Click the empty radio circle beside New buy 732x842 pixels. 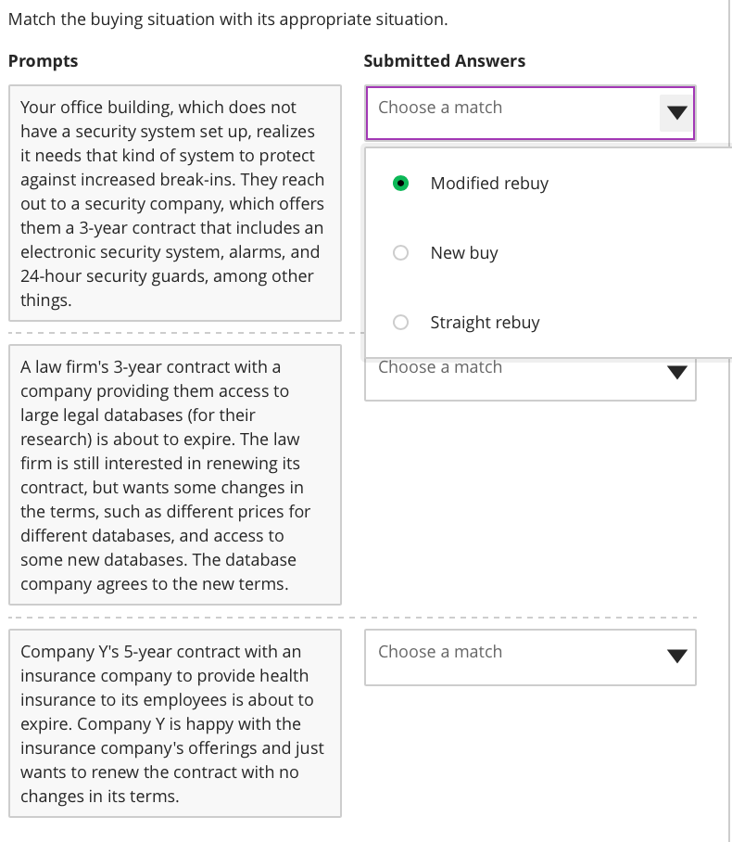tap(400, 252)
